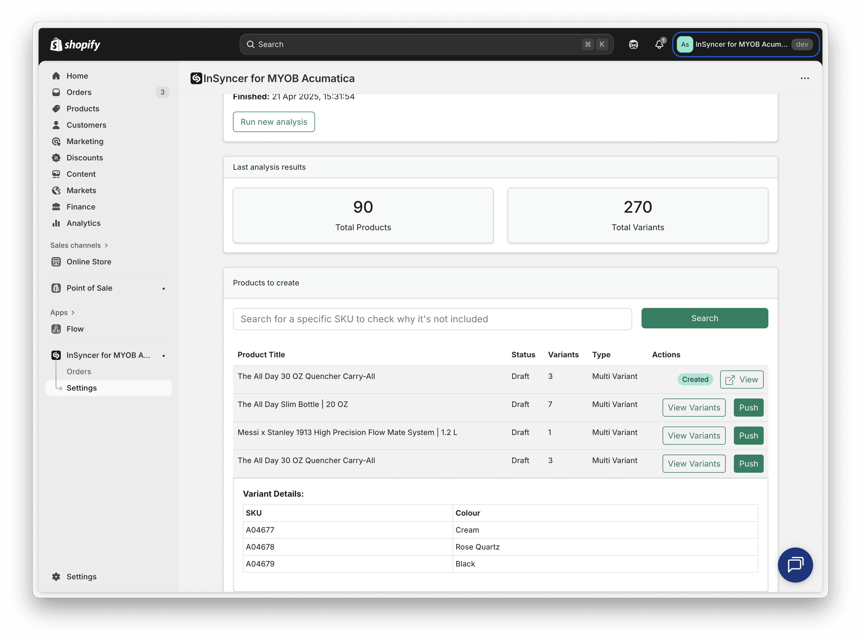The width and height of the screenshot is (861, 641).
Task: Click the Products tag icon
Action: 56,109
